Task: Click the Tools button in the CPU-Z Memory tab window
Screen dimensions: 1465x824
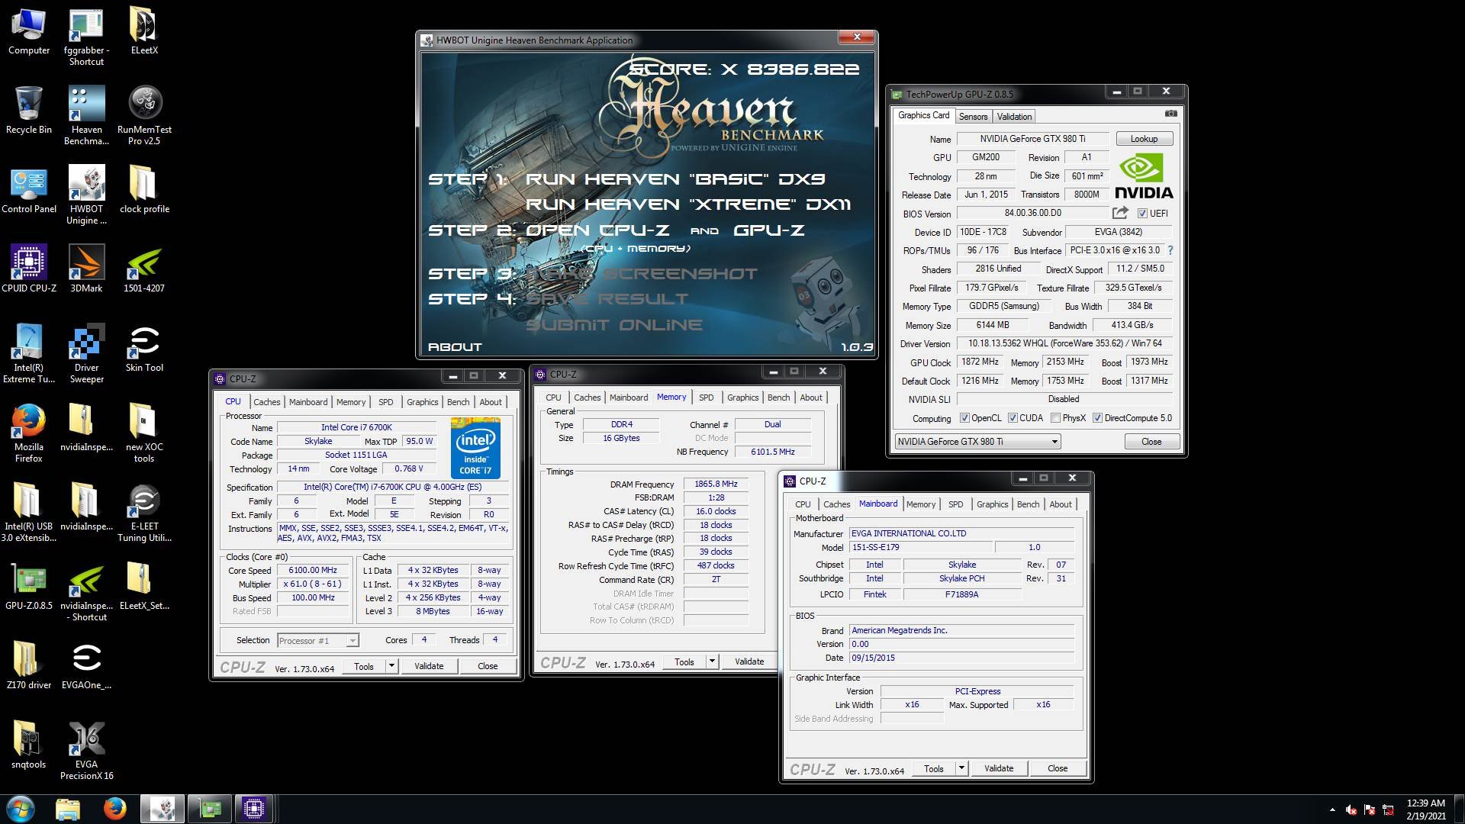Action: click(x=684, y=661)
